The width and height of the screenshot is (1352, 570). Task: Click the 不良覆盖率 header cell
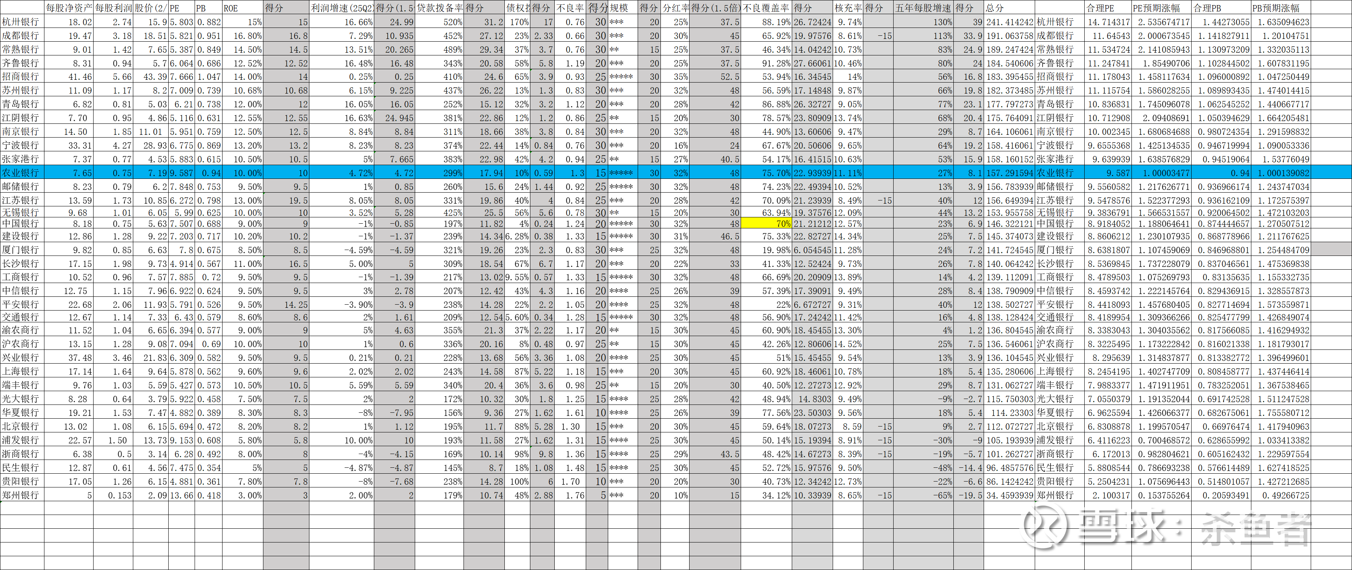pos(766,8)
